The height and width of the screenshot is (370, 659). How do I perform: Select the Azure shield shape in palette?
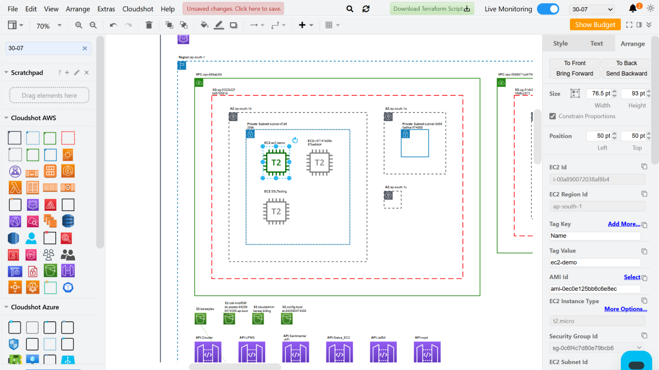click(15, 344)
